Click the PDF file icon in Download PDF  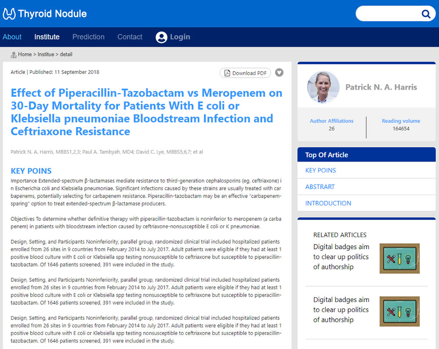click(227, 73)
